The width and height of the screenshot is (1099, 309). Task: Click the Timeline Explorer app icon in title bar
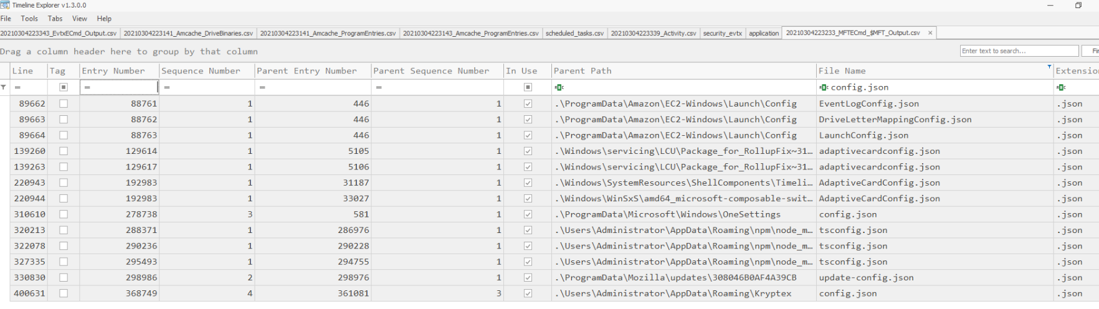click(5, 5)
